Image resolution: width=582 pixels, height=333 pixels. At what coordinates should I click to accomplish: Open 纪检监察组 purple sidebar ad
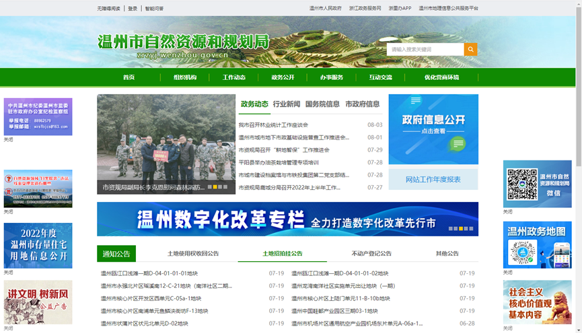coord(38,117)
